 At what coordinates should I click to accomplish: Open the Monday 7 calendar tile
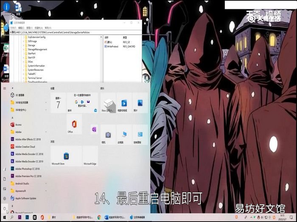59,103
